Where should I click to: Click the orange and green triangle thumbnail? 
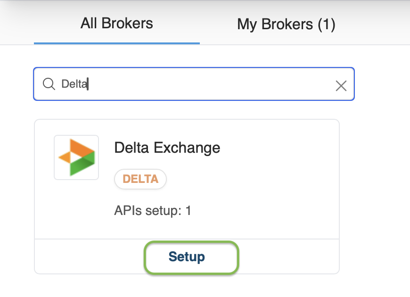pos(76,157)
